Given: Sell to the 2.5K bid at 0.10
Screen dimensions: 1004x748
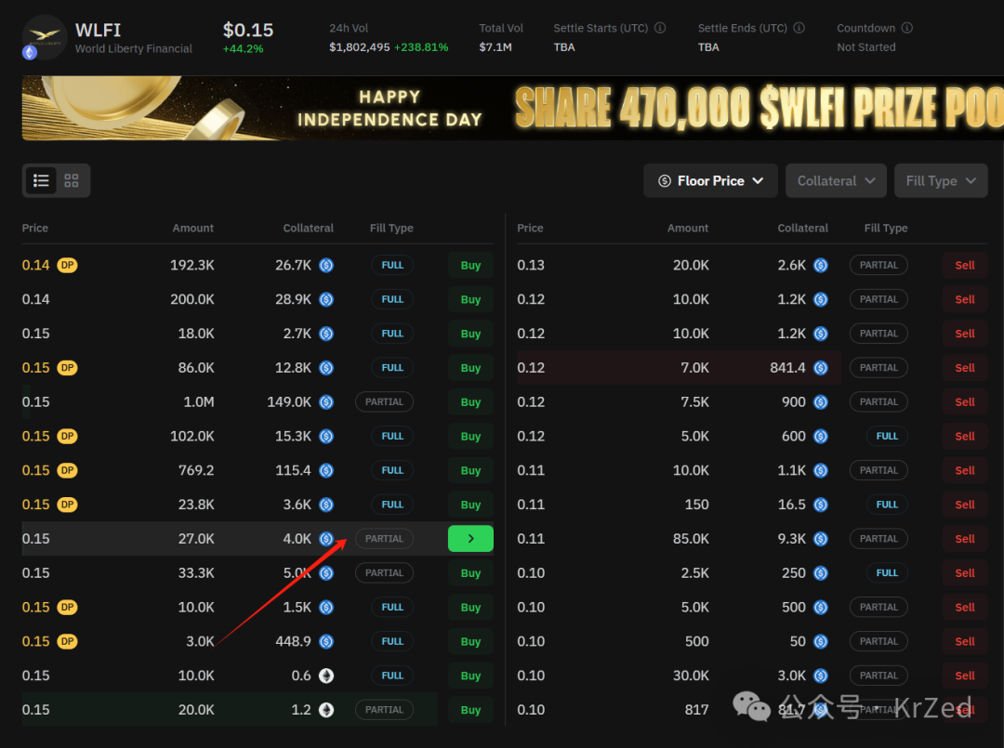Looking at the screenshot, I should 965,572.
